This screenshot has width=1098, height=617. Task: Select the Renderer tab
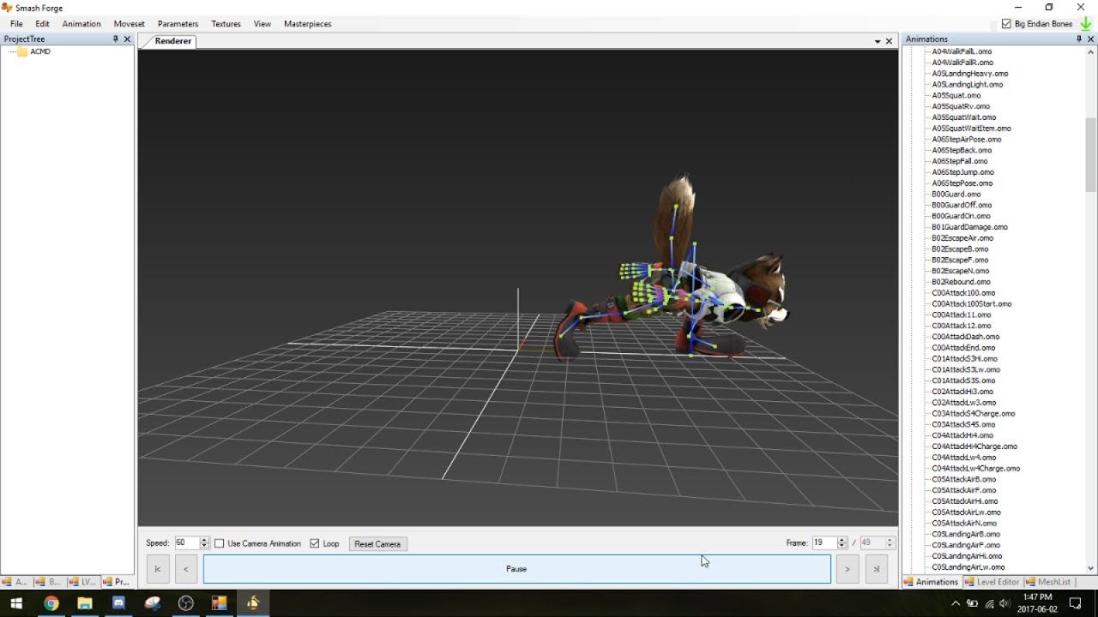(x=172, y=41)
